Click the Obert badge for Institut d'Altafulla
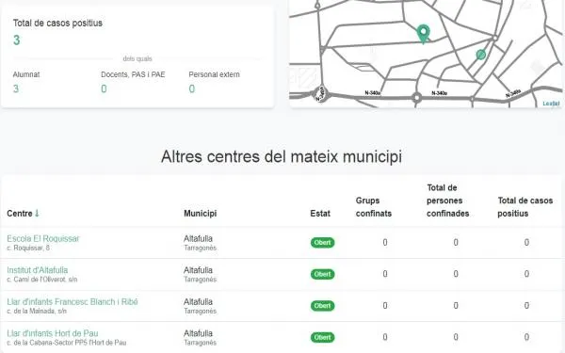Image resolution: width=565 pixels, height=353 pixels. [x=322, y=274]
